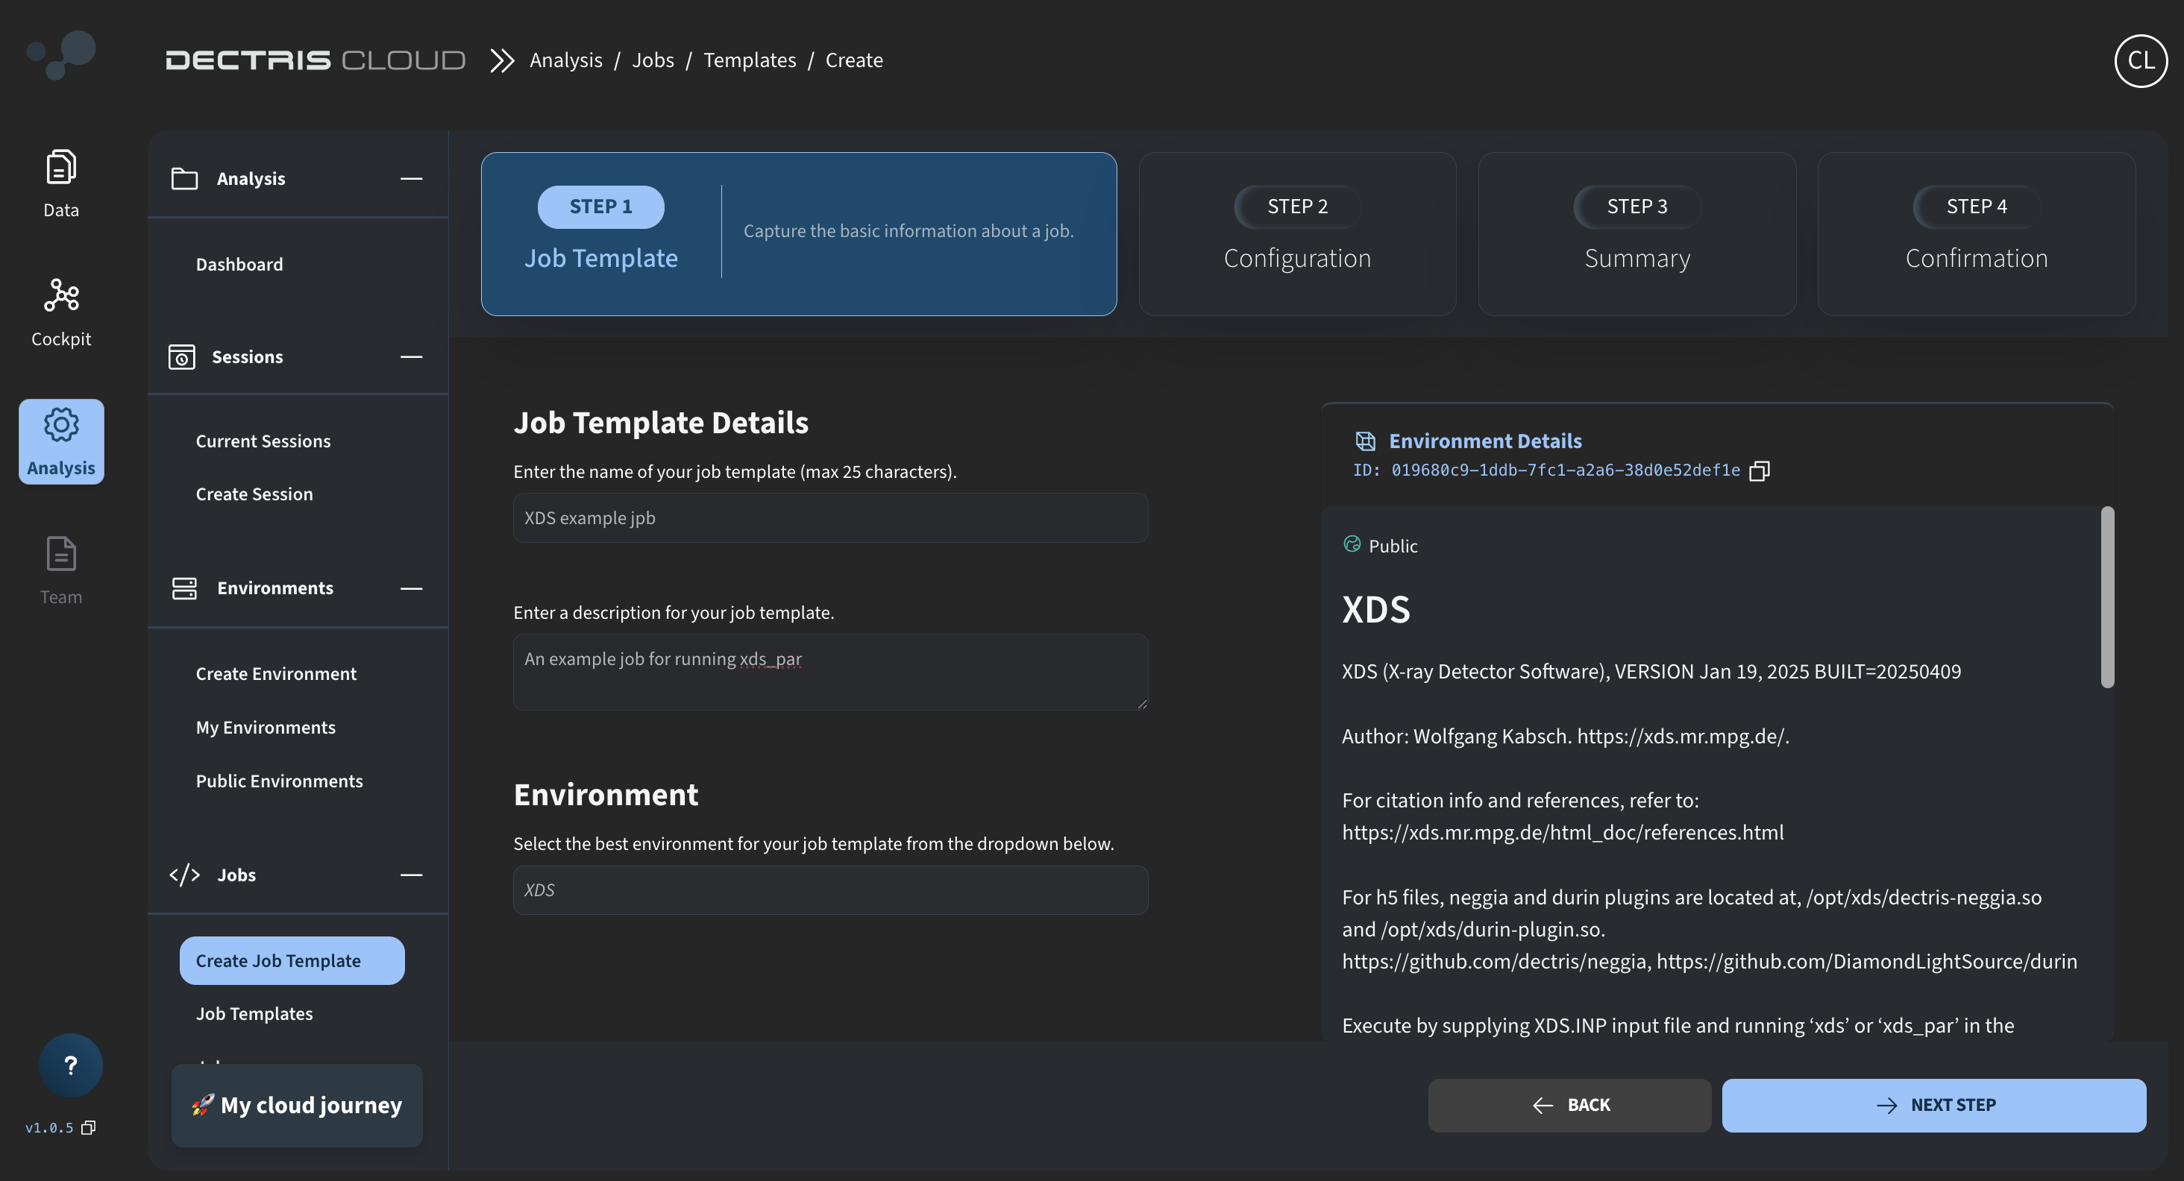The height and width of the screenshot is (1181, 2184).
Task: Click the description textarea resize handle
Action: (1141, 703)
